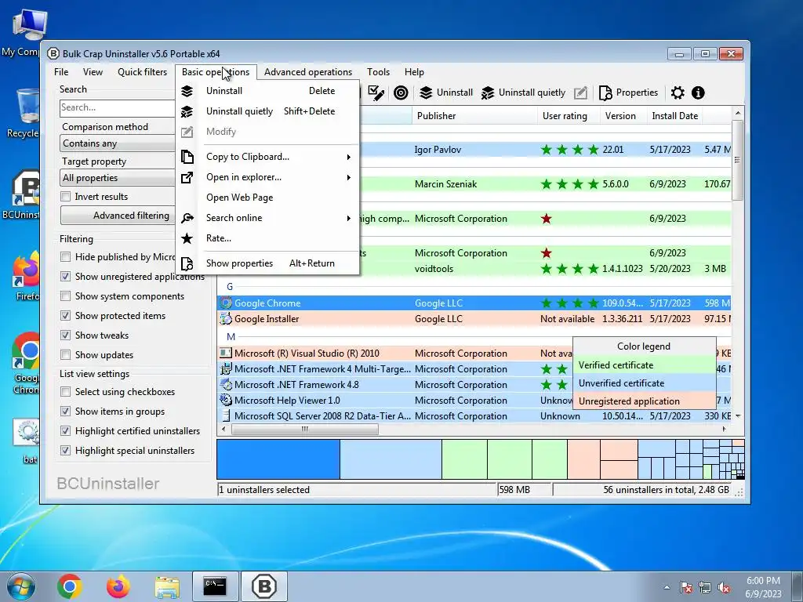This screenshot has width=803, height=602.
Task: Open the Target property dropdown
Action: 118,178
